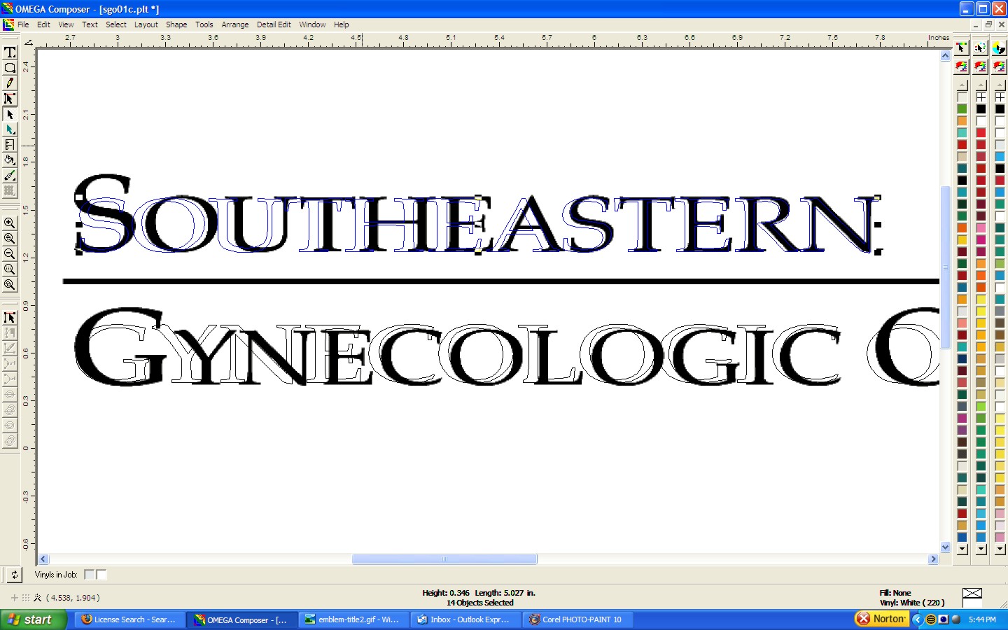Image resolution: width=1008 pixels, height=630 pixels.
Task: Open the File menu
Action: pyautogui.click(x=23, y=24)
